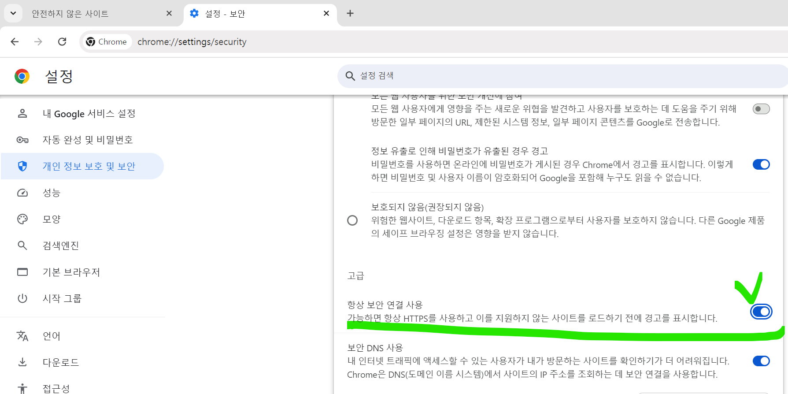Click the translate icon next to 언어

tap(22, 336)
